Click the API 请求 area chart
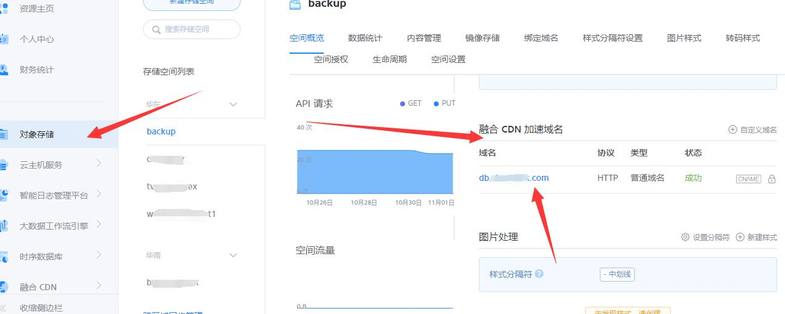The height and width of the screenshot is (314, 785). [375, 172]
